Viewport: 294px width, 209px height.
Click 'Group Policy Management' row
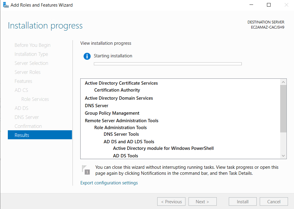click(x=112, y=113)
